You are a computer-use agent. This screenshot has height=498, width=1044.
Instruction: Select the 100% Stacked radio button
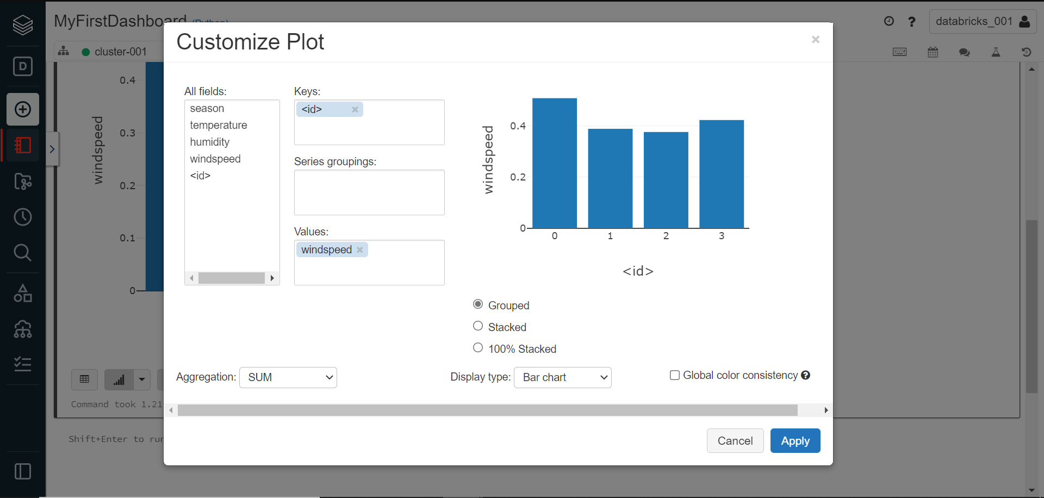click(477, 347)
